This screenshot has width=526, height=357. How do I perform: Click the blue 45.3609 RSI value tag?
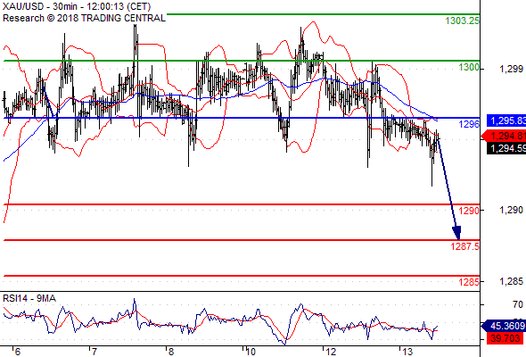(x=504, y=326)
